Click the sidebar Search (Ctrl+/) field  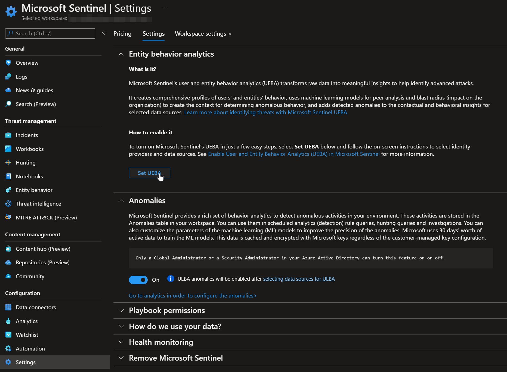point(50,33)
